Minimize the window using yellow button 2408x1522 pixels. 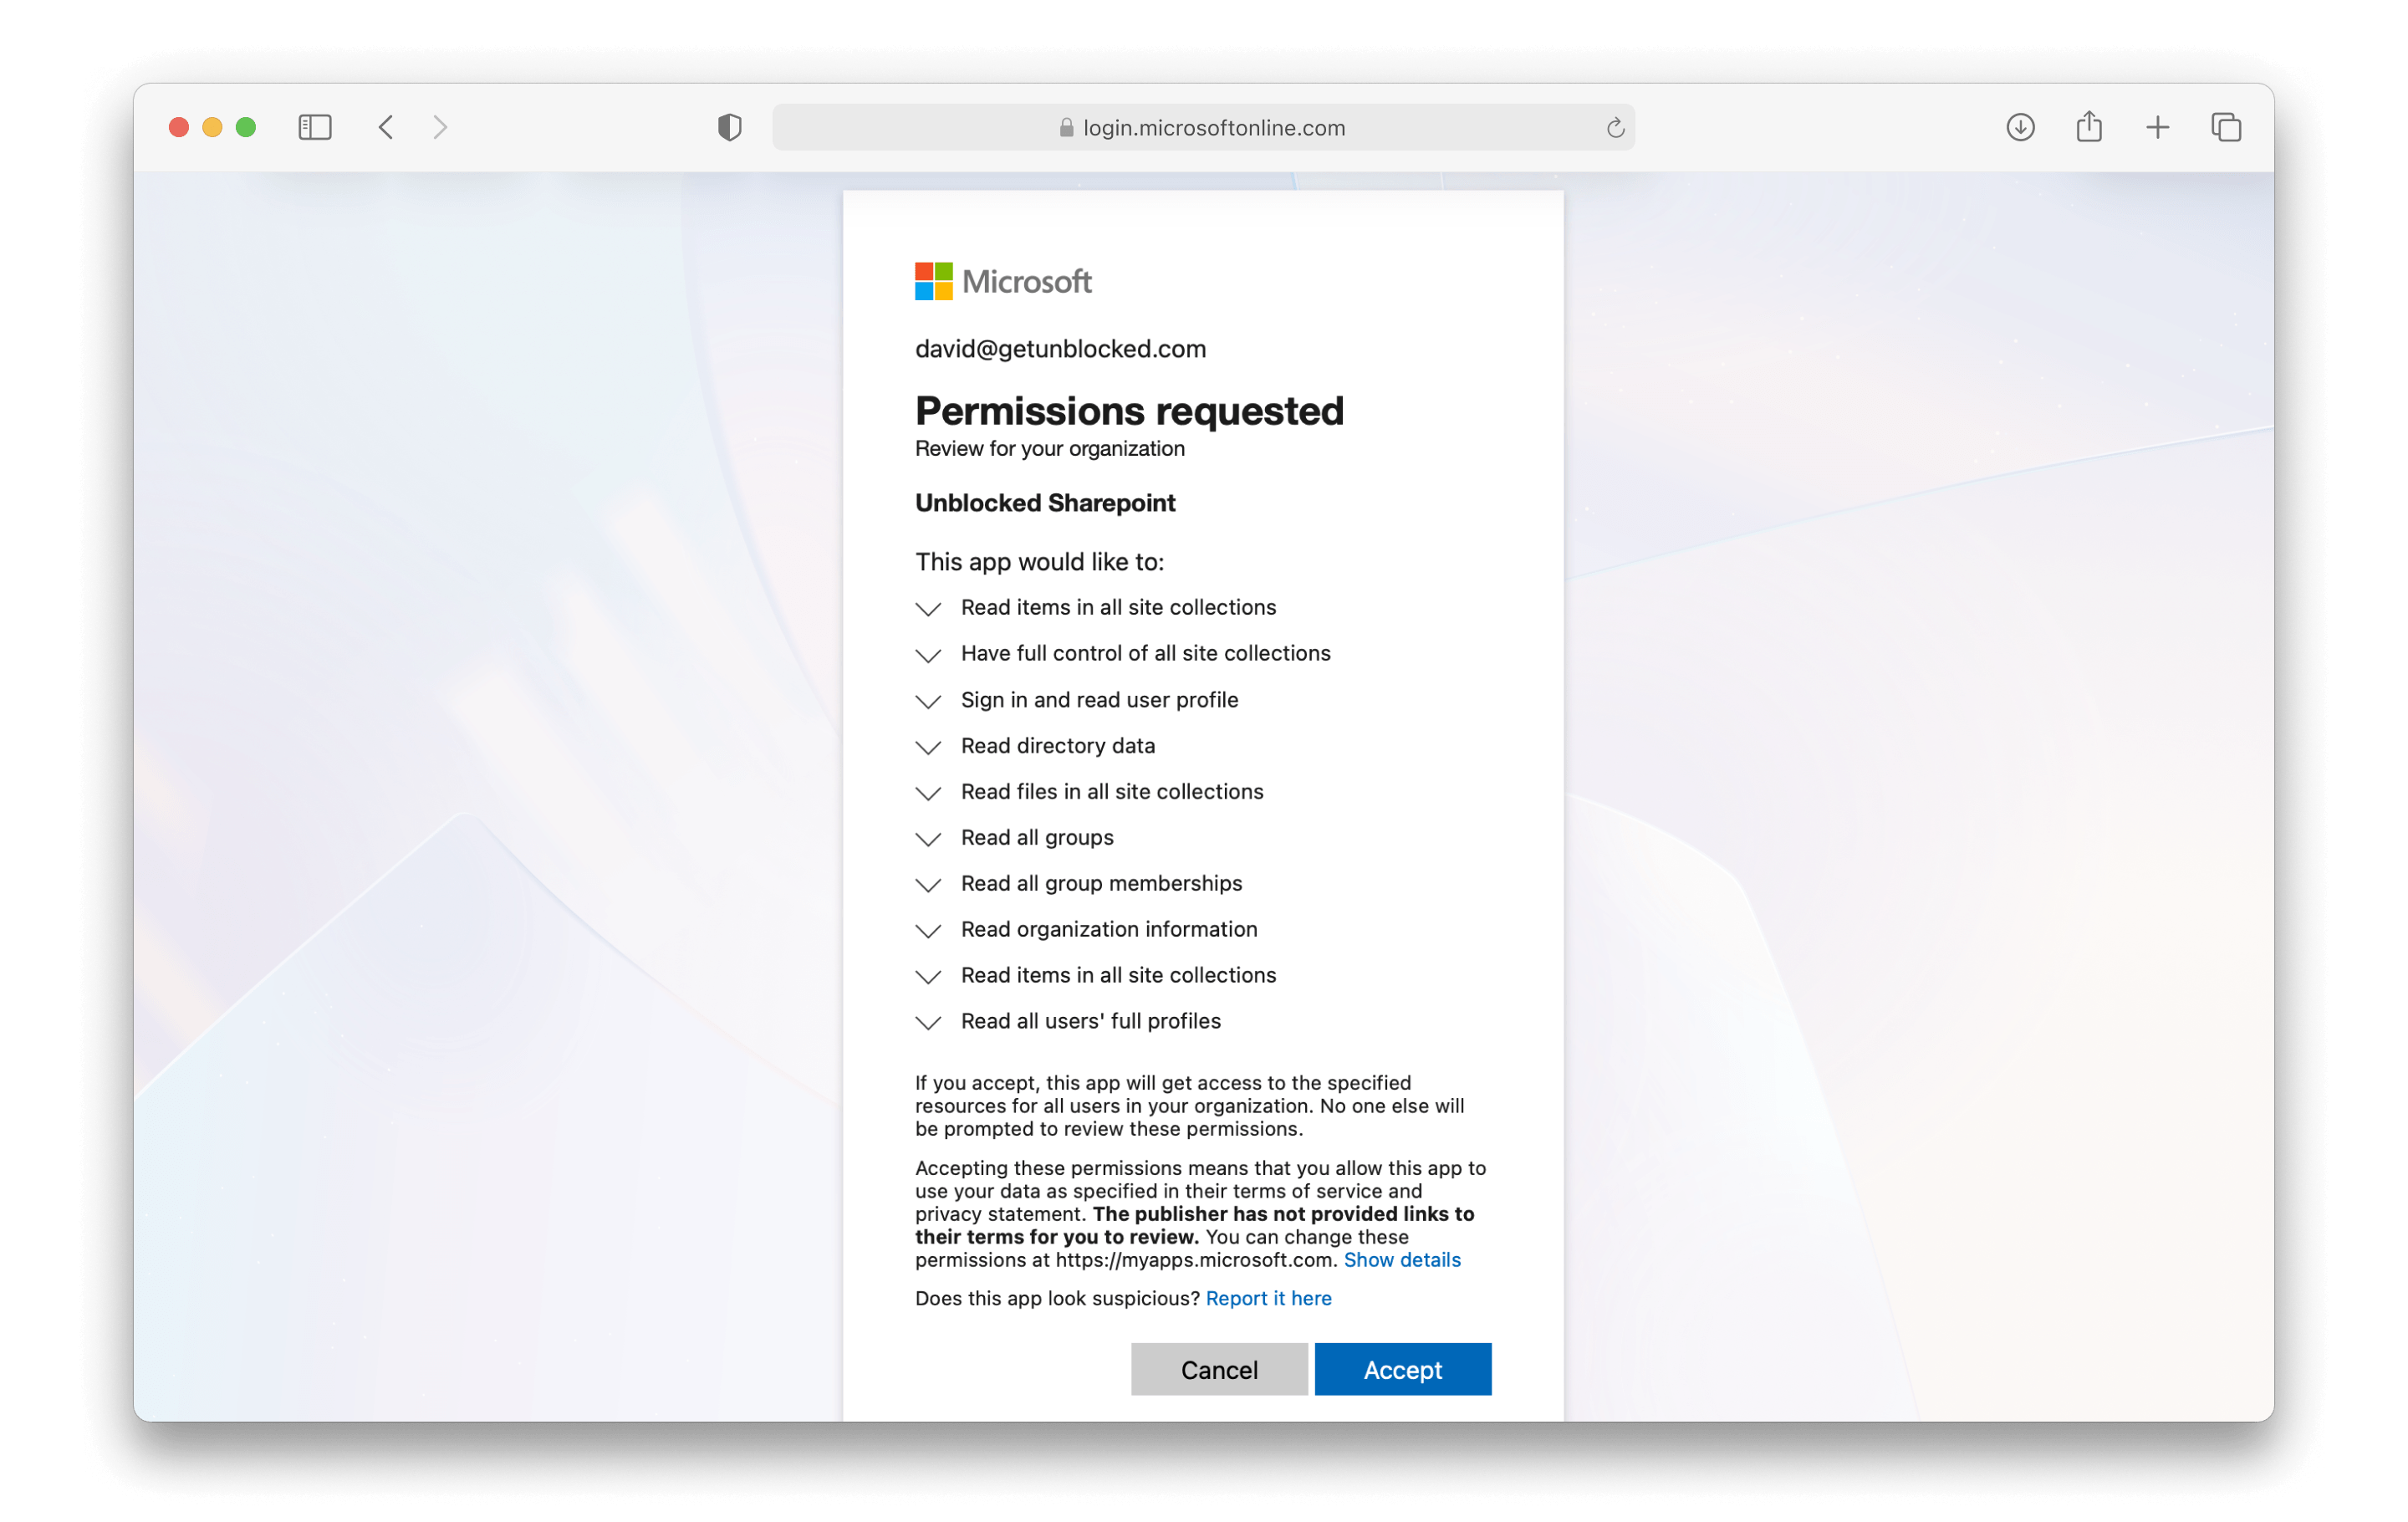coord(212,127)
